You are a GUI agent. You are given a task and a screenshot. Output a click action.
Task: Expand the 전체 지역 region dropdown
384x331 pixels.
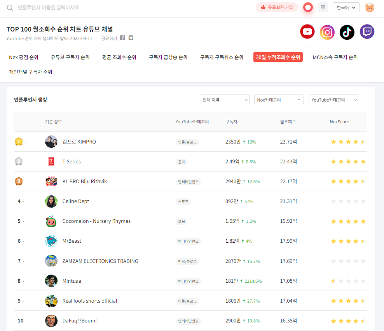click(225, 100)
